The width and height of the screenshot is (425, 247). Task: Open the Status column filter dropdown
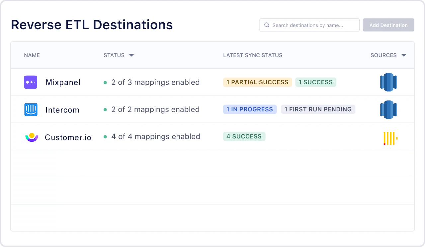pyautogui.click(x=131, y=55)
